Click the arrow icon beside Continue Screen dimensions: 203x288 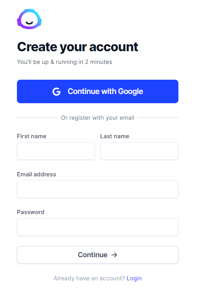114,255
